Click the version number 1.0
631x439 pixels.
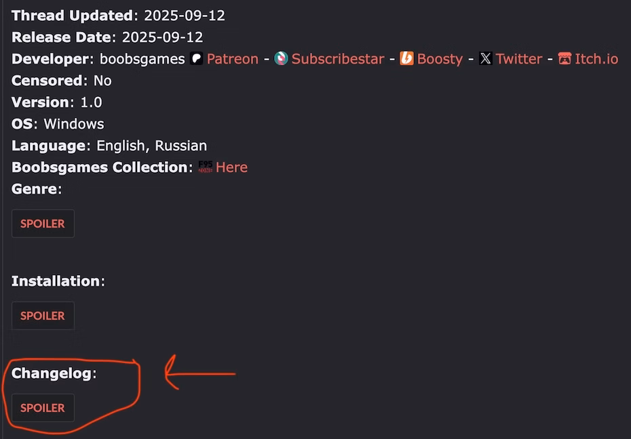(91, 102)
